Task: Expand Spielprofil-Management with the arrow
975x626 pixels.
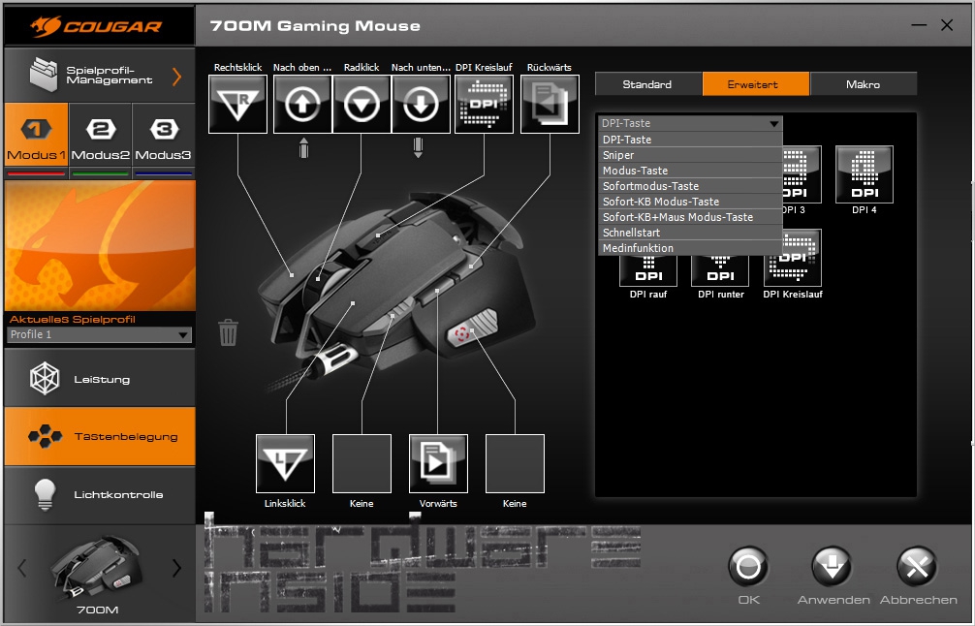Action: click(x=176, y=77)
